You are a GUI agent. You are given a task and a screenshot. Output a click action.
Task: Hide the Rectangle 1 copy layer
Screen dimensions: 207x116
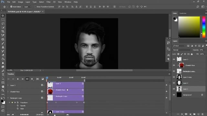[x=174, y=71]
